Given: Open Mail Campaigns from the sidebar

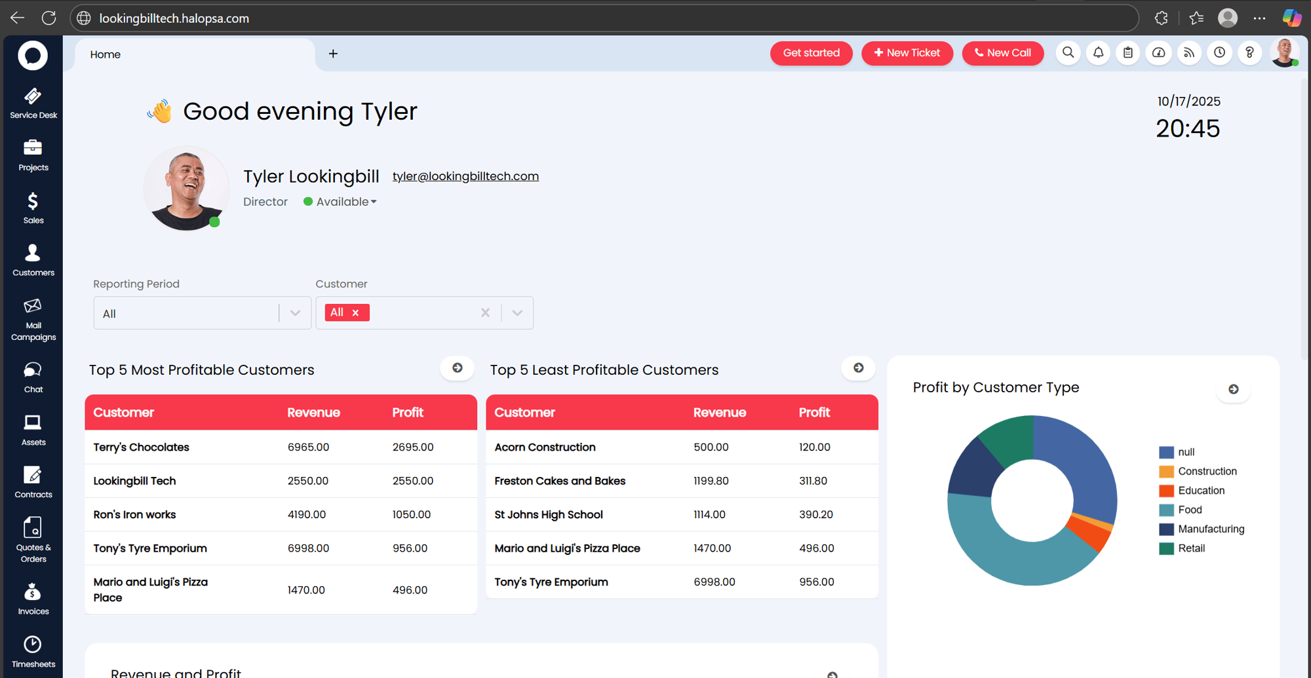Looking at the screenshot, I should (x=33, y=320).
